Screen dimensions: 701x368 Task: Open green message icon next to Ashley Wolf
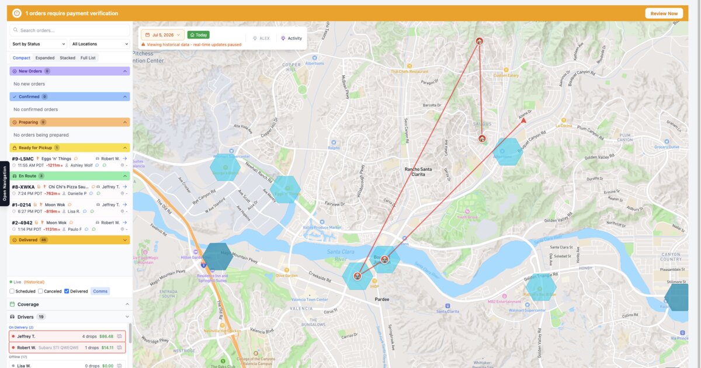[105, 165]
